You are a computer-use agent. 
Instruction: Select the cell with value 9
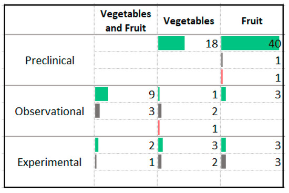(x=126, y=94)
